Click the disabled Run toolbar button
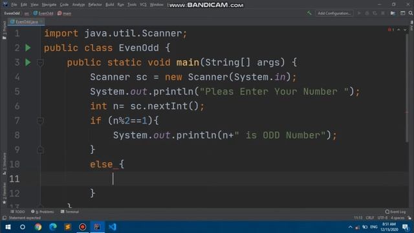The width and height of the screenshot is (414, 233). [x=359, y=13]
